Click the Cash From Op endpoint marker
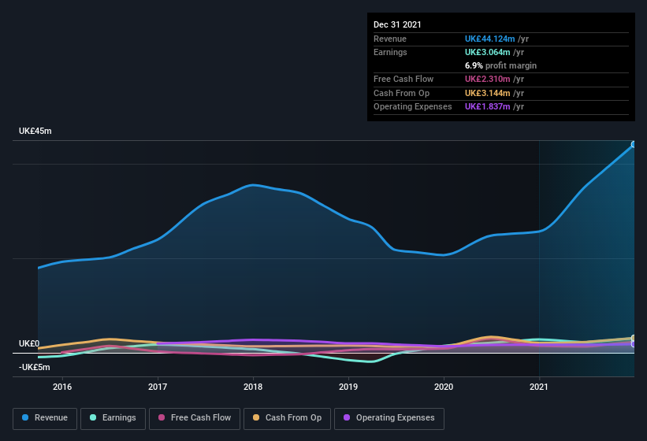This screenshot has height=441, width=647. 634,338
